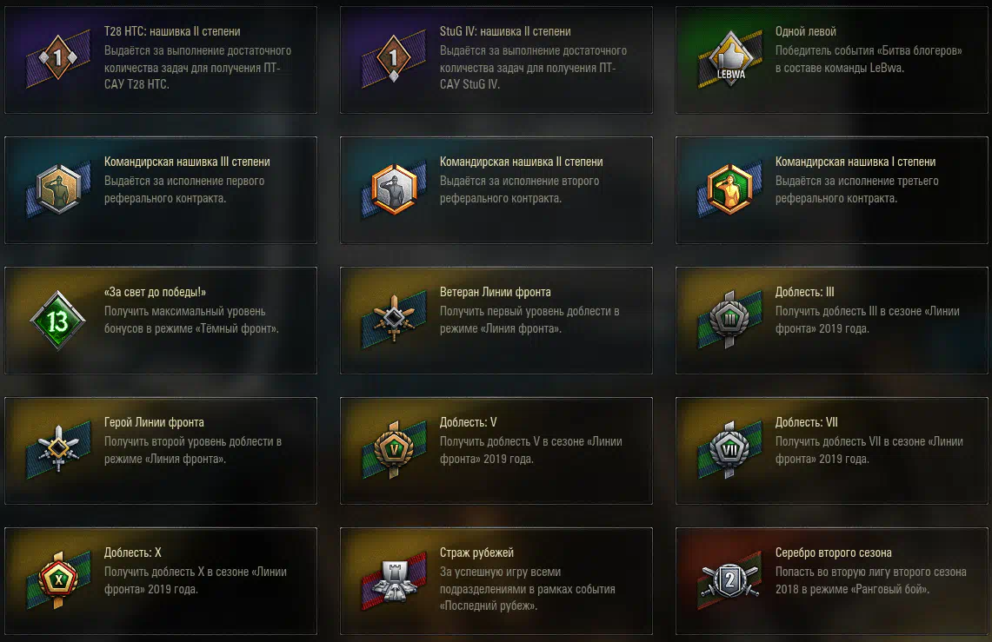Open the «За свет до победы!» title
Screen dimensions: 992x642
click(155, 292)
